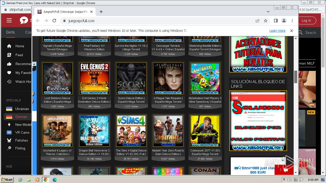Open Lost Eidolons Deluxe Edition cover

[57, 79]
